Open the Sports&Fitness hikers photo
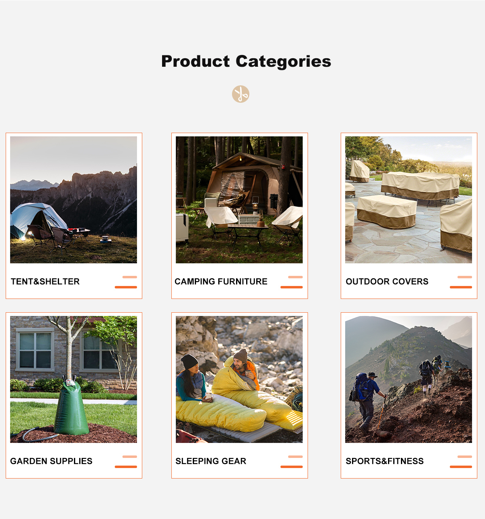Viewport: 485px width, 519px height. pyautogui.click(x=409, y=379)
